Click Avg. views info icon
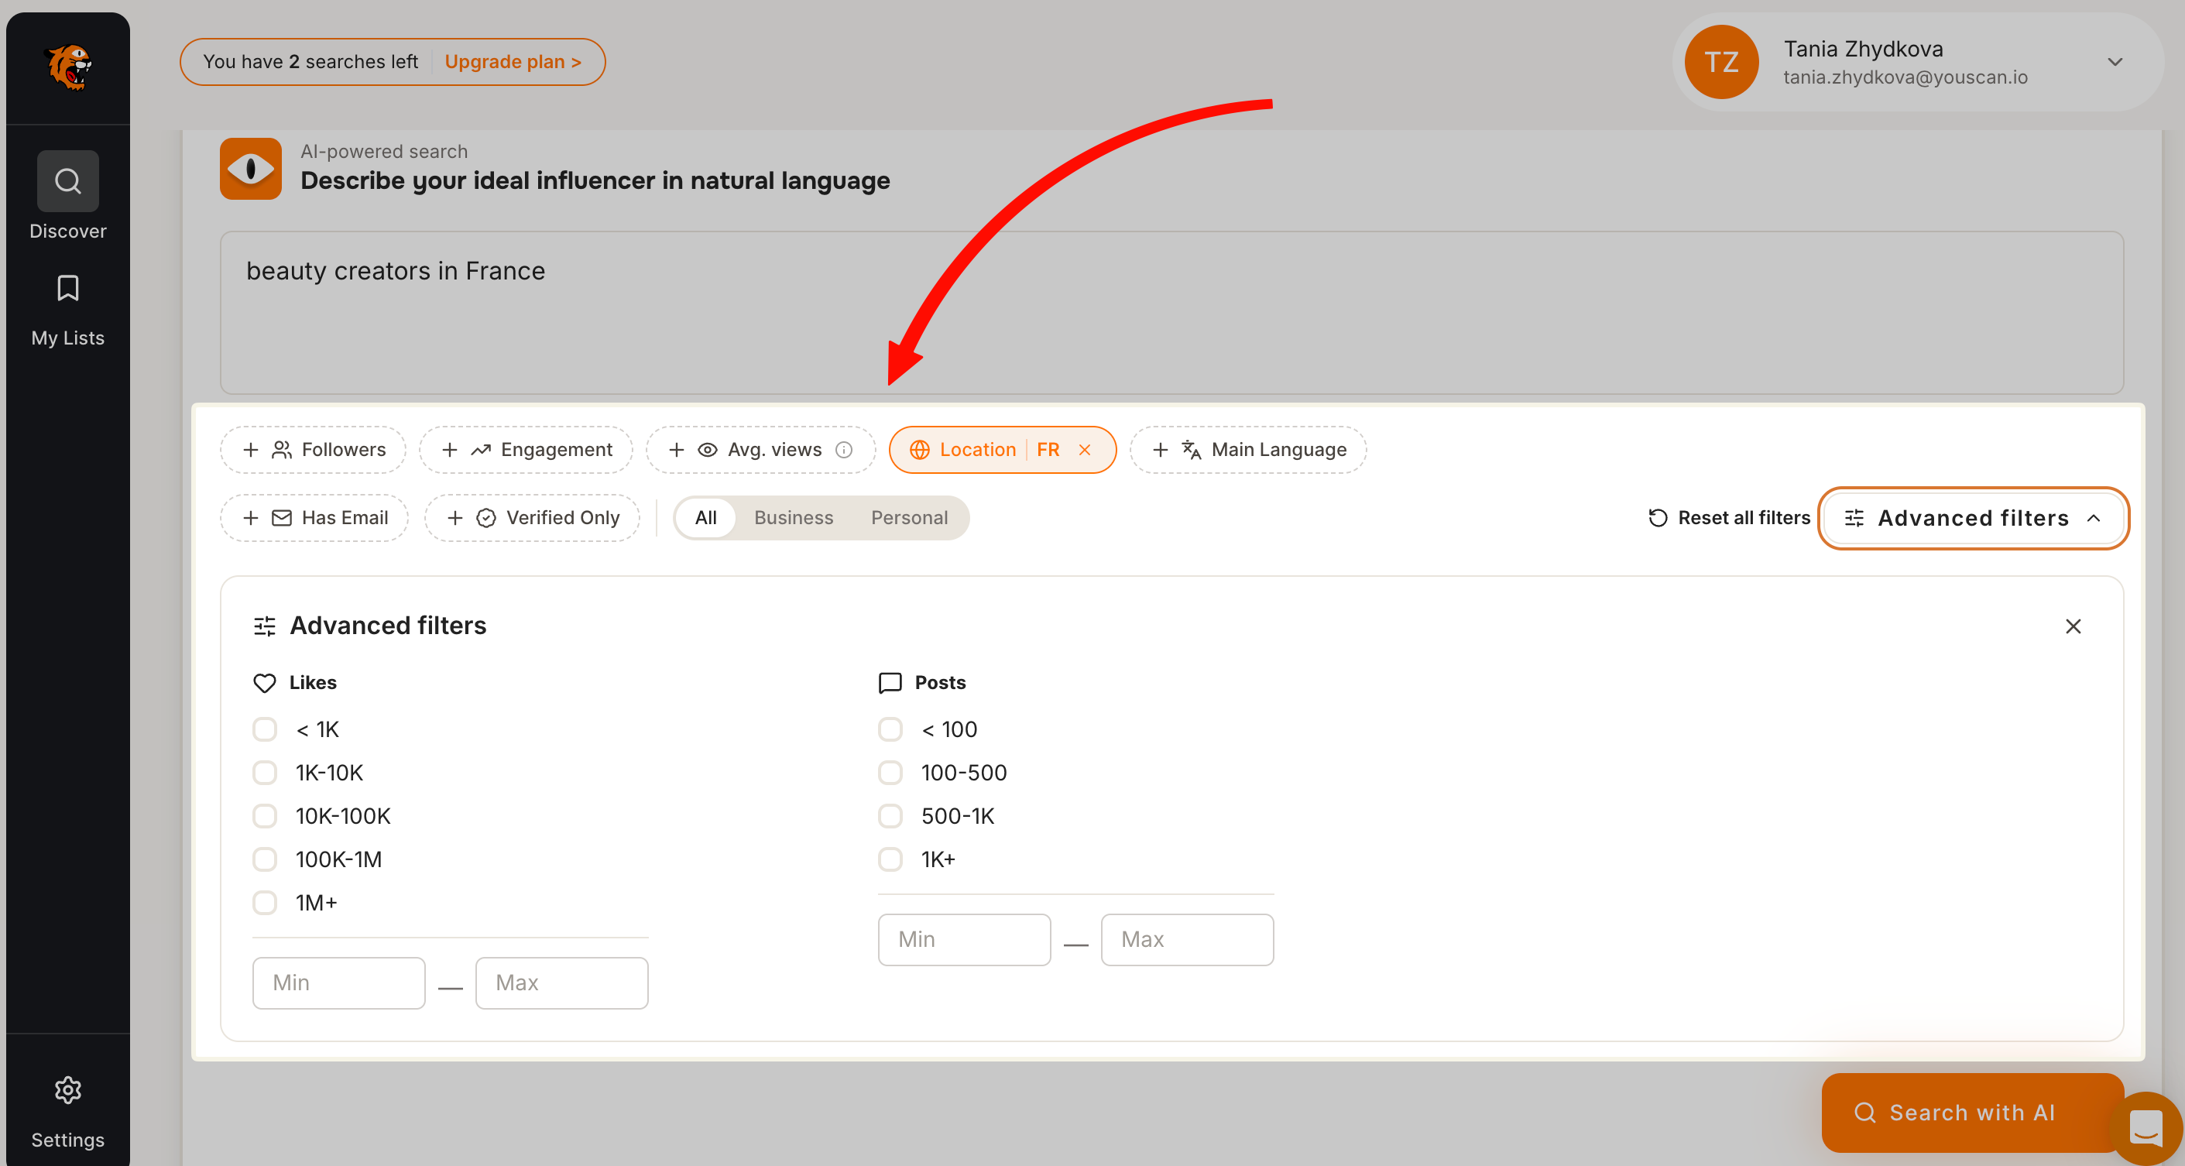Image resolution: width=2185 pixels, height=1166 pixels. [844, 449]
